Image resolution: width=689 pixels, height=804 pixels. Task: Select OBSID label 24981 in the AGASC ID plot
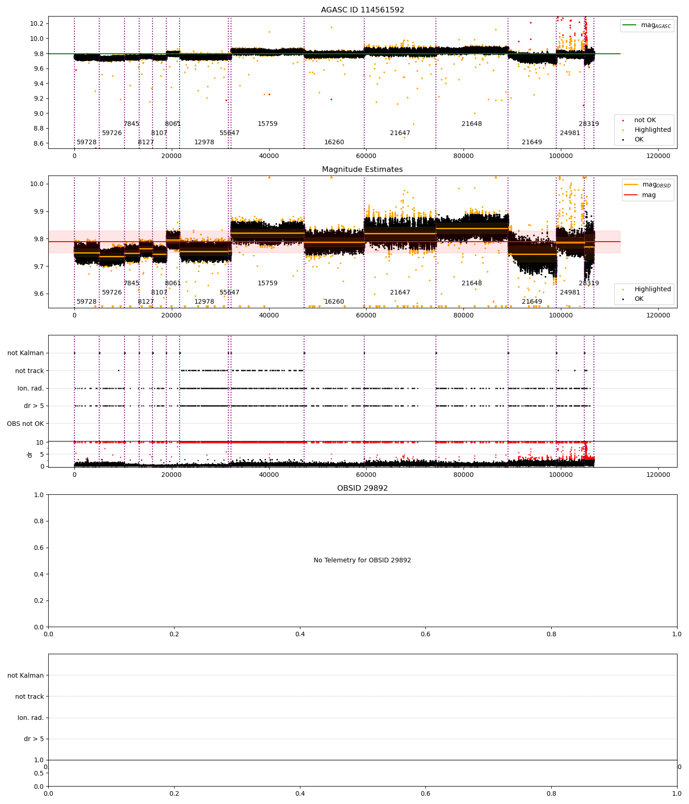pyautogui.click(x=570, y=133)
